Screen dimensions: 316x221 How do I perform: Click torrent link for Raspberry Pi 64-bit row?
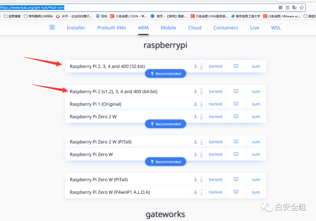215,92
